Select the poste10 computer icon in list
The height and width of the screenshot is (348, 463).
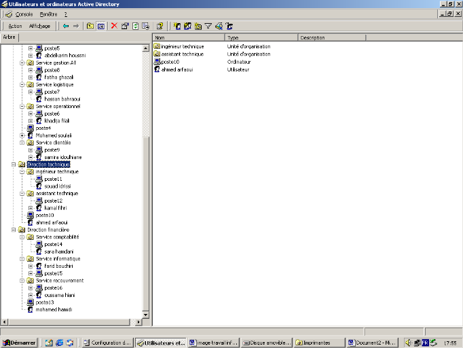[x=157, y=62]
